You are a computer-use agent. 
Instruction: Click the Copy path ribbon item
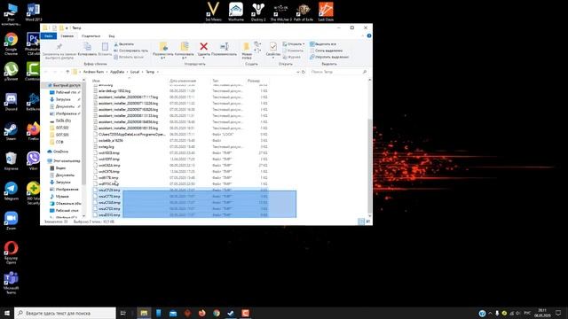[x=130, y=51]
